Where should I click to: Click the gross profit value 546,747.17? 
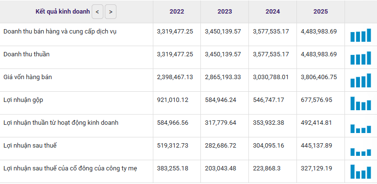[x=269, y=100]
